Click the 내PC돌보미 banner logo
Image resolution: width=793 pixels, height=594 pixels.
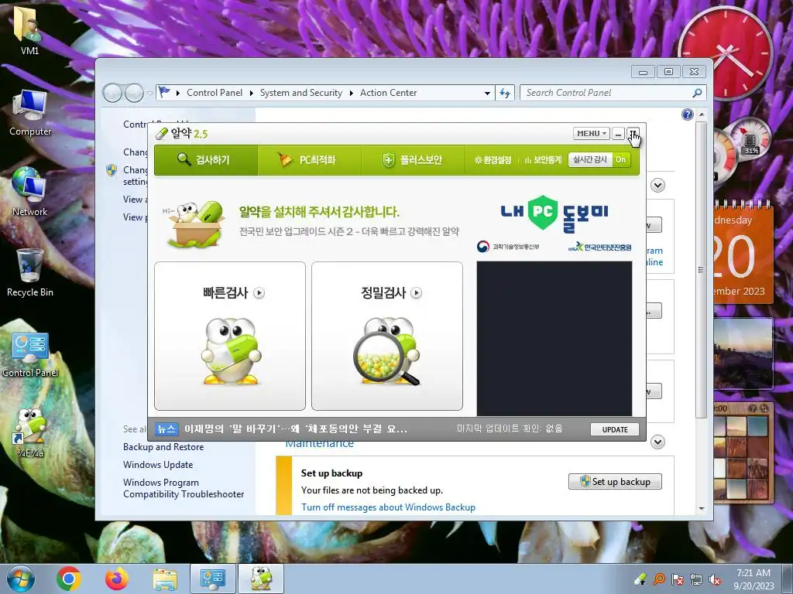pos(554,213)
